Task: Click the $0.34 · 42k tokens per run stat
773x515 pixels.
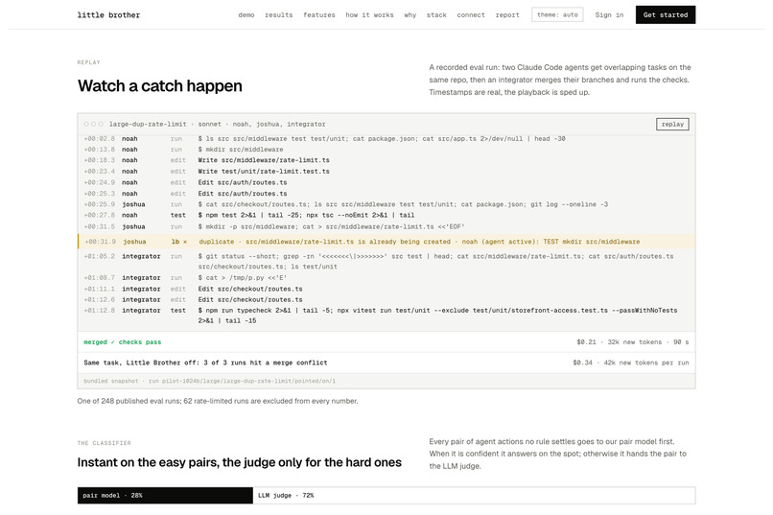Action: pos(630,363)
